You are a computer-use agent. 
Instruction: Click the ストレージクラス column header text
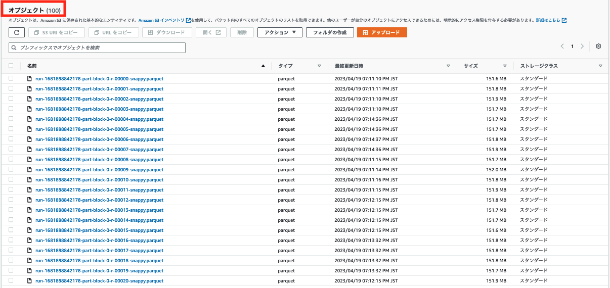(x=539, y=66)
